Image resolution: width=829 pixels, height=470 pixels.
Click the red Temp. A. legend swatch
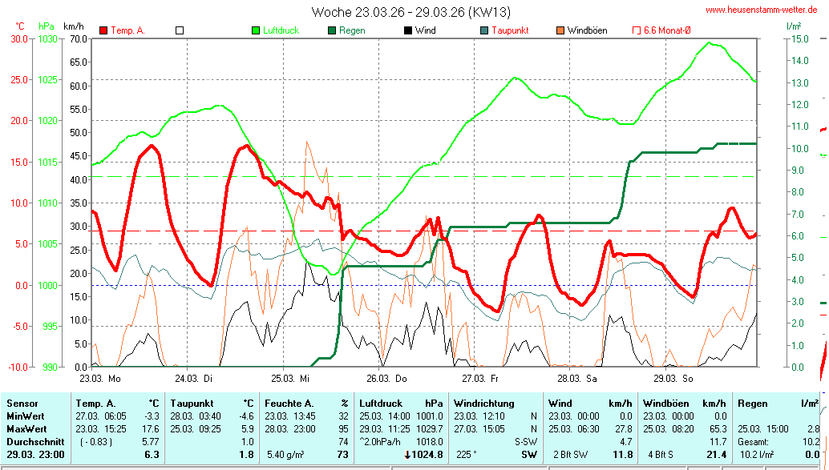point(103,30)
